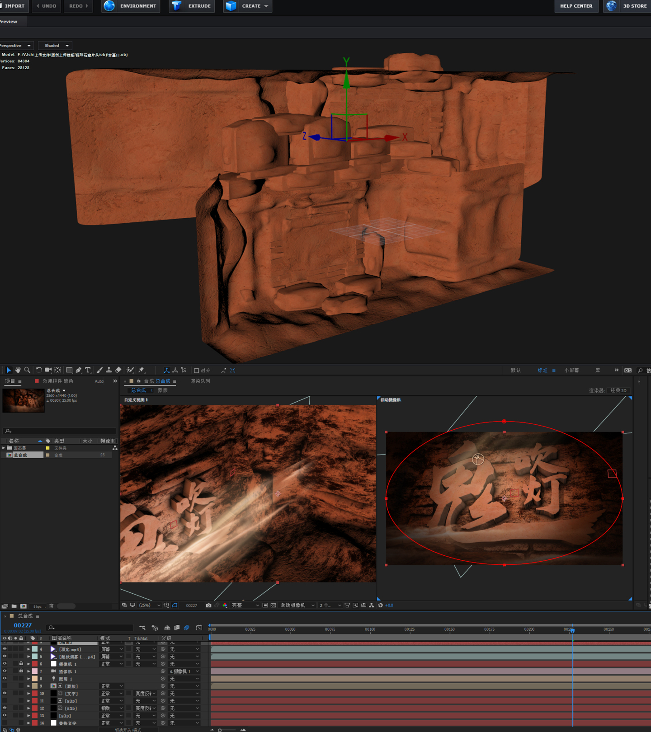Viewport: 651px width, 732px height.
Task: Select the Unified Camera tool
Action: [x=48, y=370]
